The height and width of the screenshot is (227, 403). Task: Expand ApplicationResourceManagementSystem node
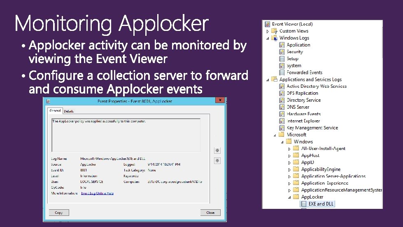(289, 191)
